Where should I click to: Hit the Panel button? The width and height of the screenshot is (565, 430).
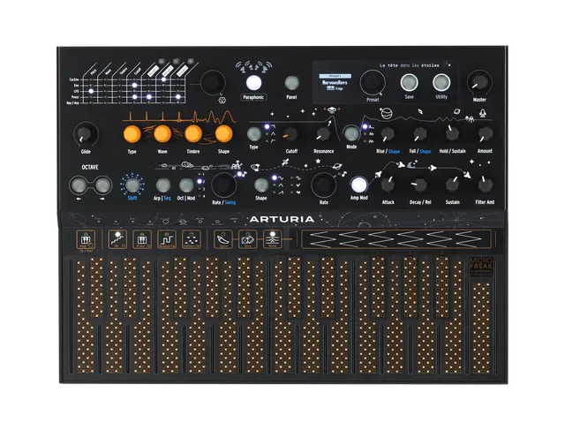[x=291, y=83]
